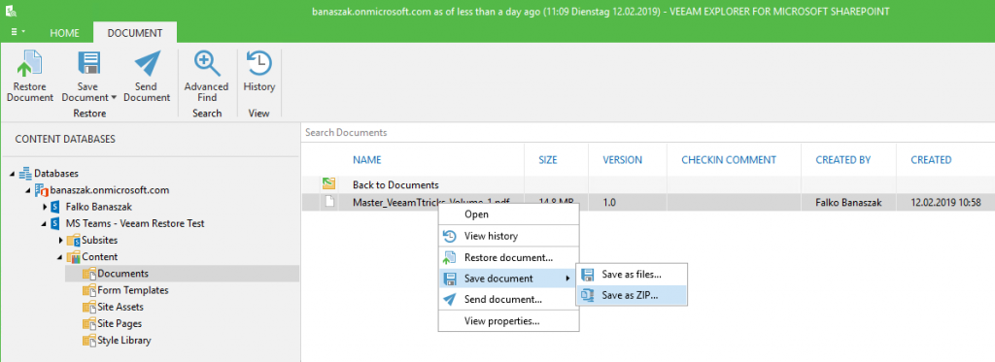995x362 pixels.
Task: Choose View history from context menu
Action: coord(509,236)
